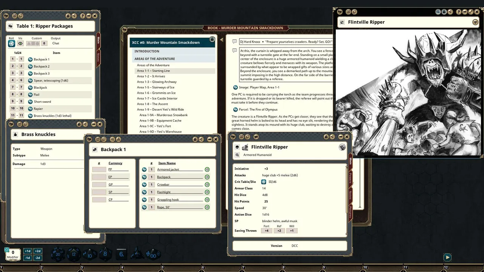Go to previous book page arrow
Viewport: 484px width, 272px height.
click(222, 40)
